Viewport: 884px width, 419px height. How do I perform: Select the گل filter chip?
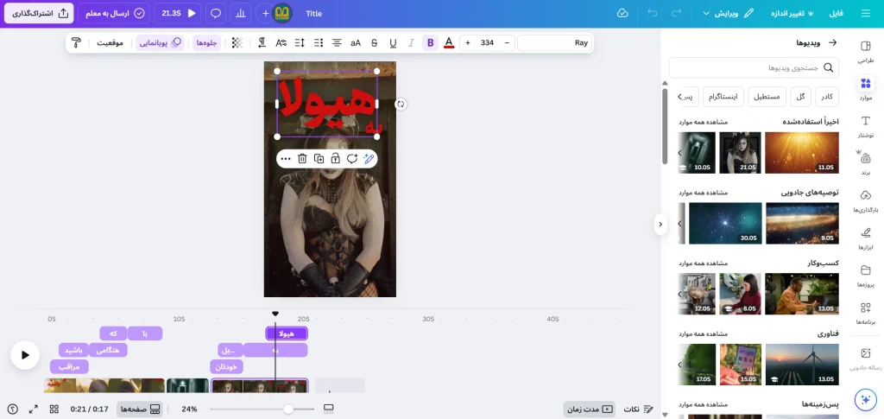(800, 97)
